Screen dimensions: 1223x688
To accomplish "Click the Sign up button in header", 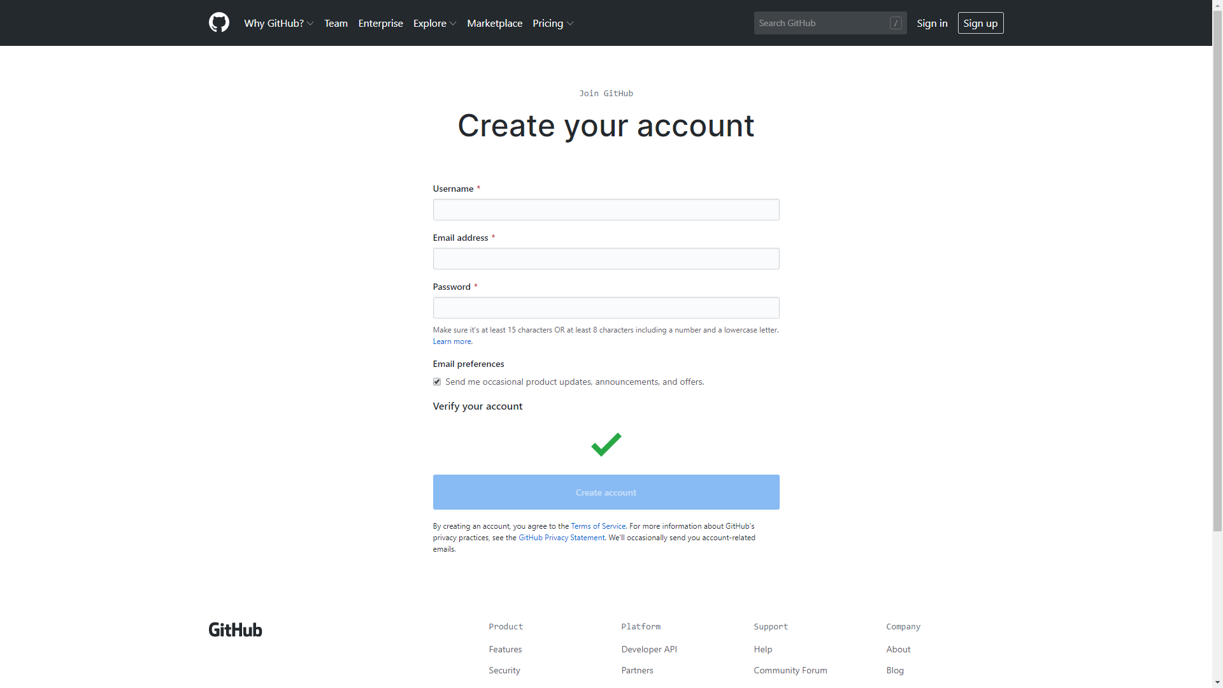I will point(980,23).
